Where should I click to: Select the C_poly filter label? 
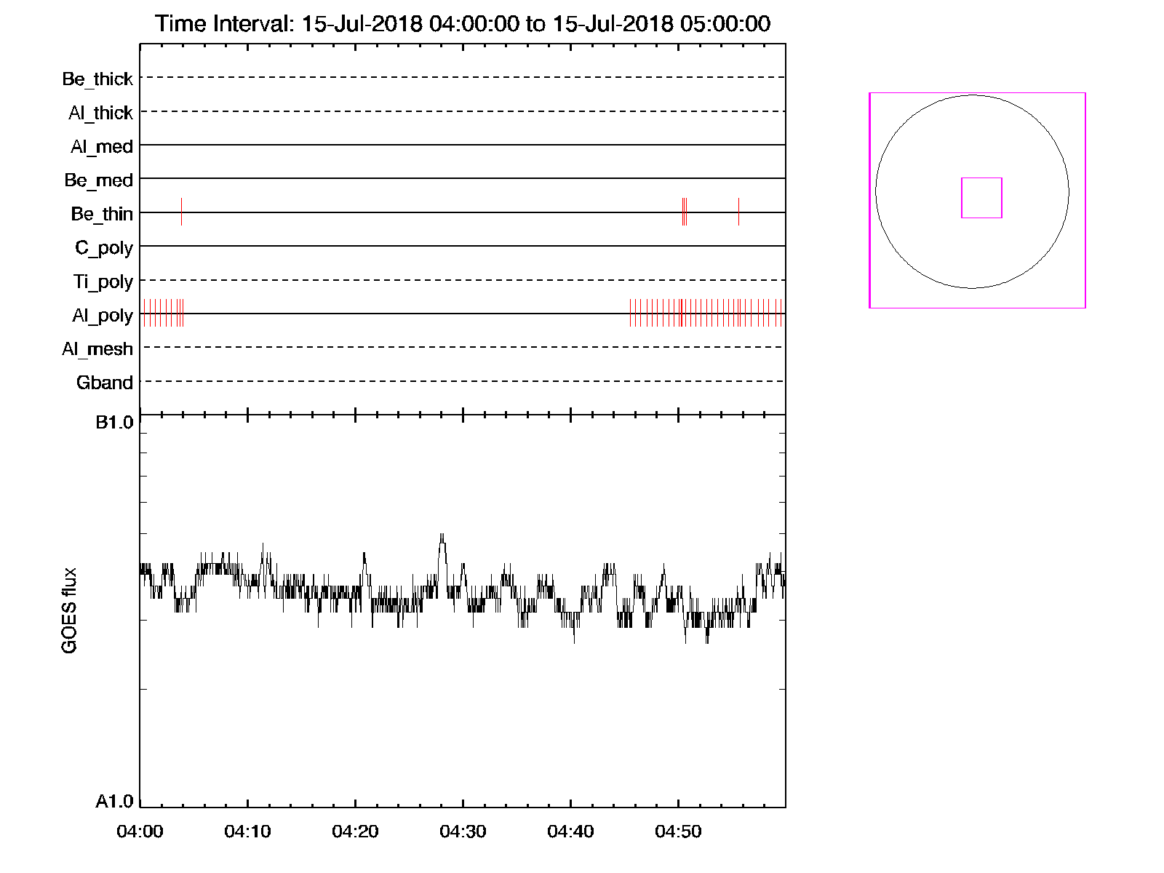coord(104,248)
